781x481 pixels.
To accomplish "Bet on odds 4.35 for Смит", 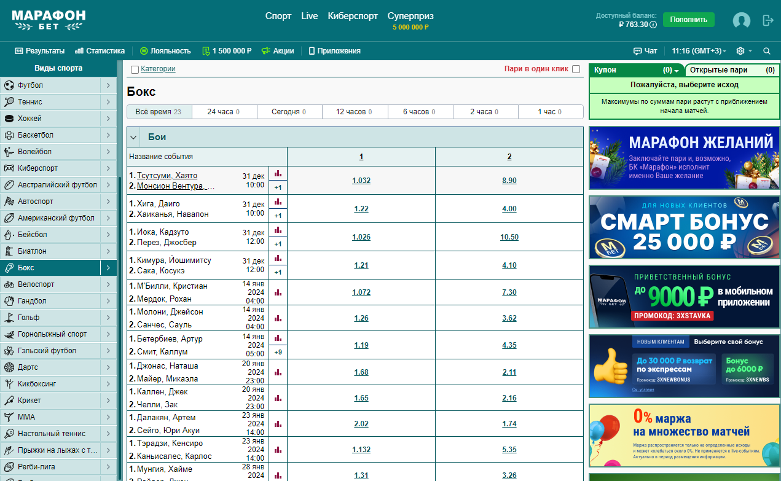I will [x=509, y=345].
